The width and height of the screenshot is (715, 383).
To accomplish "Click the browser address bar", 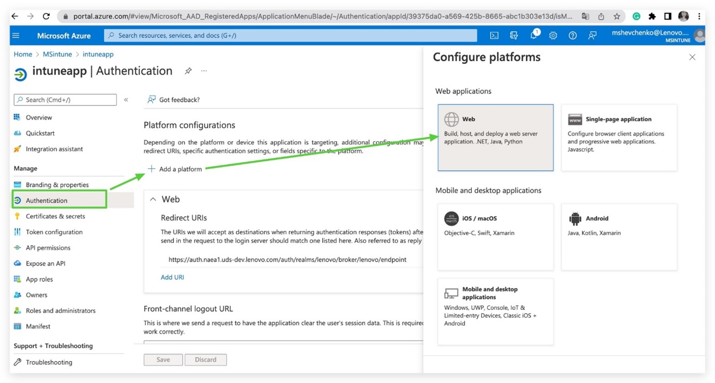I will click(x=322, y=16).
